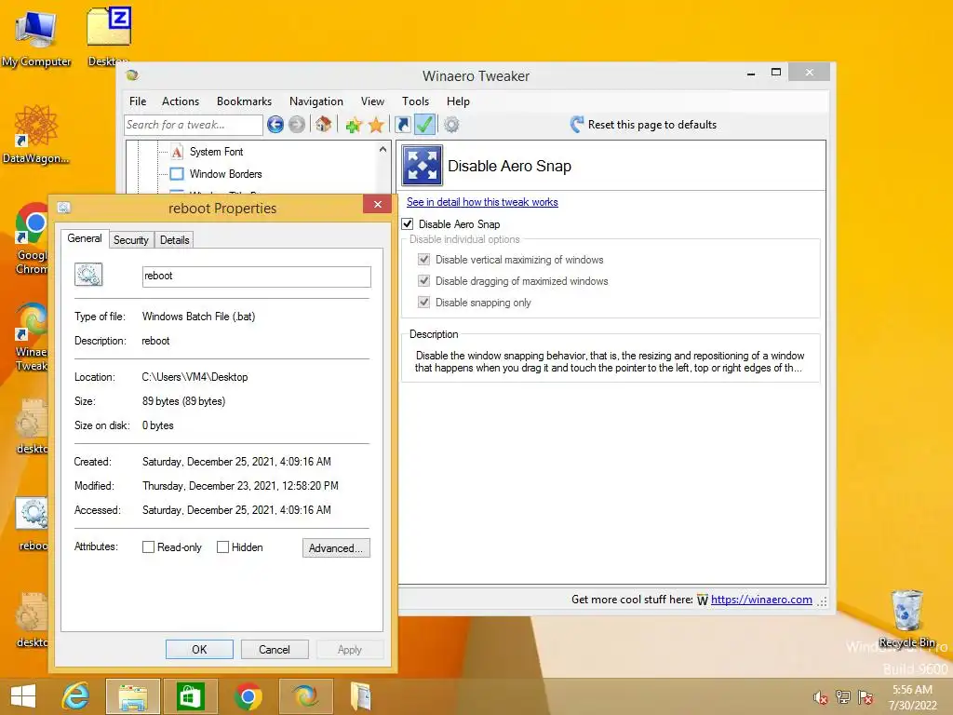Open My Computer desktop icon
This screenshot has height=715, width=953.
pos(36,36)
